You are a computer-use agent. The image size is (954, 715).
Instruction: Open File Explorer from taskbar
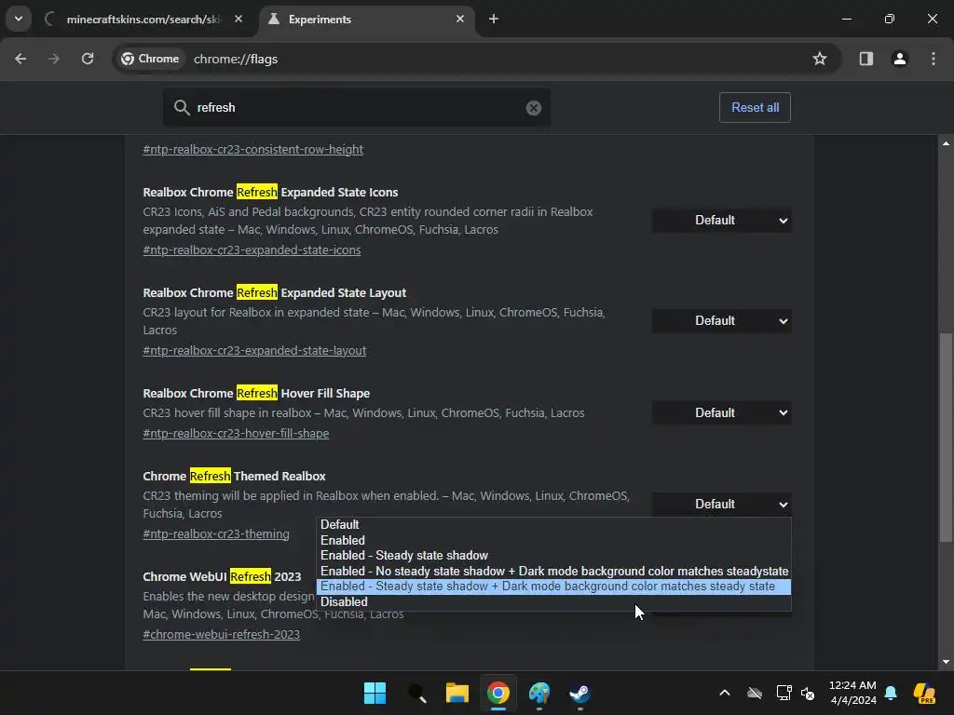tap(457, 693)
